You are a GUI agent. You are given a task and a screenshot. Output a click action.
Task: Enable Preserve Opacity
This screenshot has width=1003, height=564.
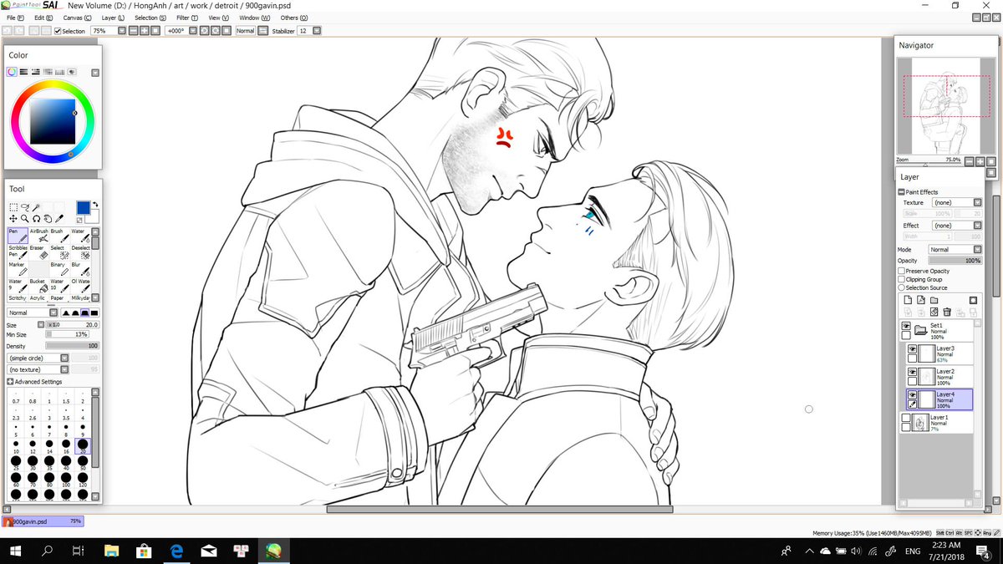901,271
